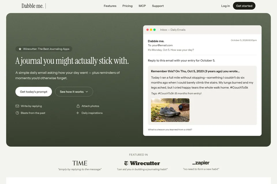Click the quote about building a journaling habit
Viewport: 277px width, 184px height.
pyautogui.click(x=142, y=169)
